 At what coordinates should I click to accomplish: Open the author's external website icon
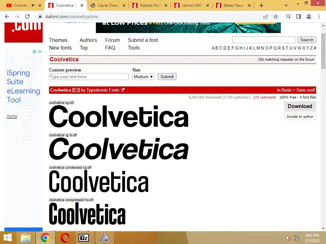(x=123, y=90)
